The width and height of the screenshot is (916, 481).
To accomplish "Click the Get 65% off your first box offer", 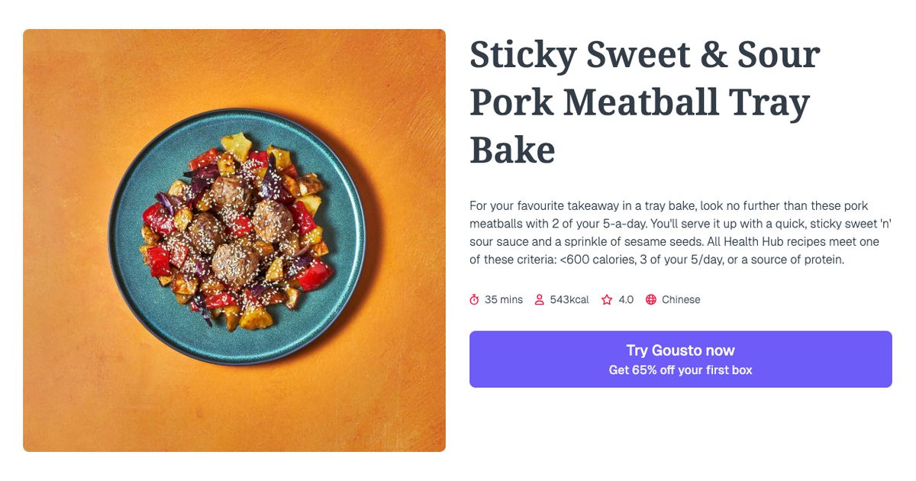I will point(680,369).
